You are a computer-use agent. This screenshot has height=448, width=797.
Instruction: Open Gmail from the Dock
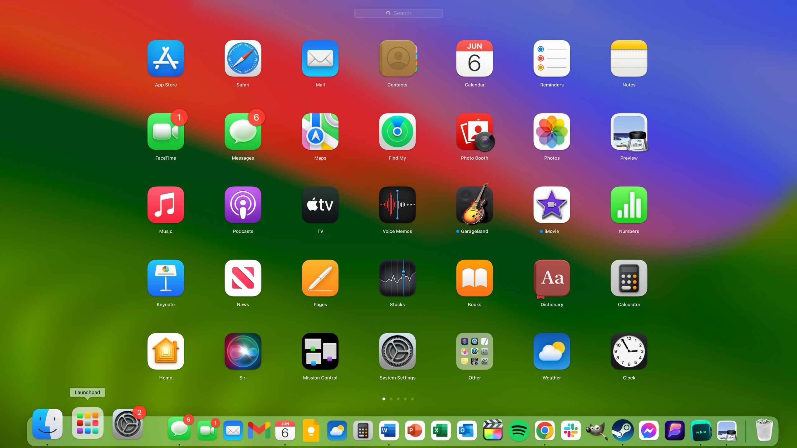[259, 431]
